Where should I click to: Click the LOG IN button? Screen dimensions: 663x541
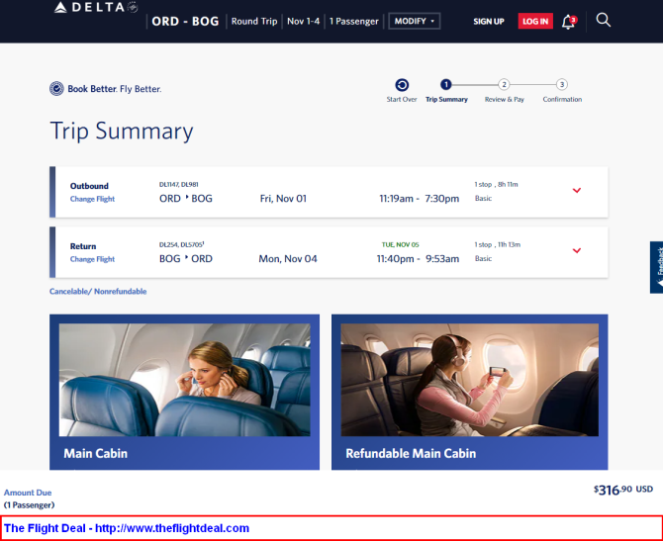coord(535,21)
